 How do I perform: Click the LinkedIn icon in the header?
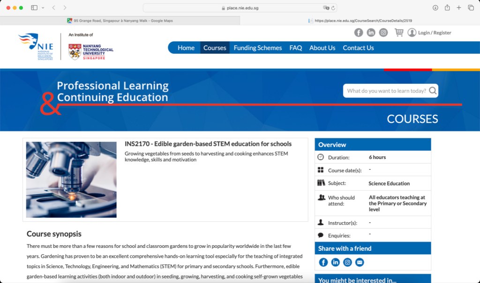371,32
